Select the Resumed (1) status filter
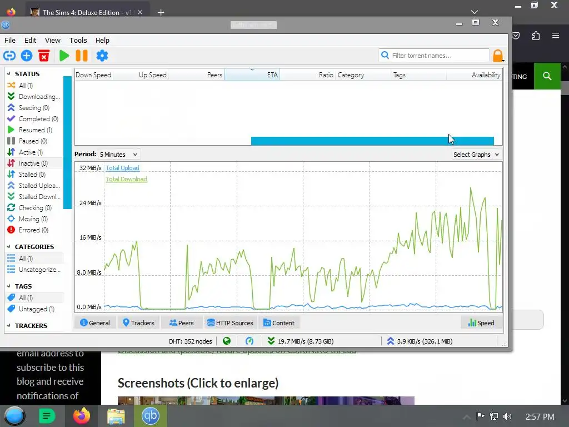Image resolution: width=569 pixels, height=427 pixels. pos(34,130)
